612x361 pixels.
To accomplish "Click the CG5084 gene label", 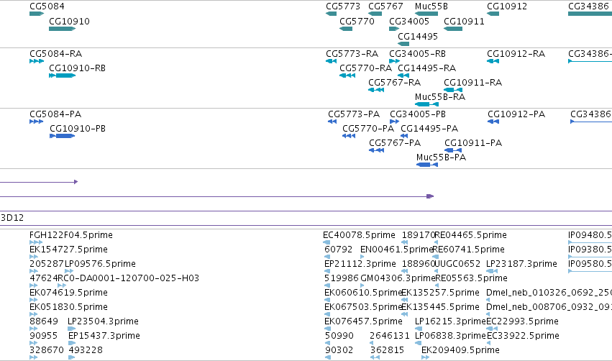I will [x=47, y=6].
